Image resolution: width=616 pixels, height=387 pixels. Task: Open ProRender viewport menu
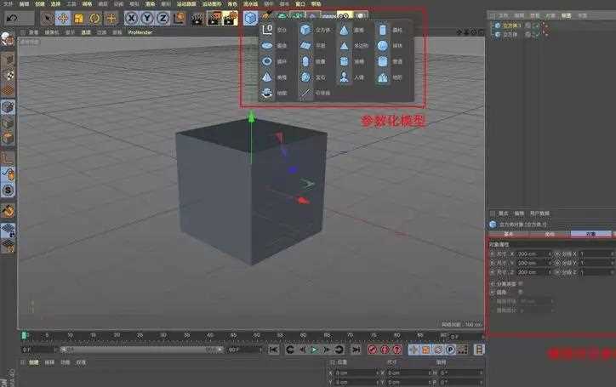[x=140, y=32]
